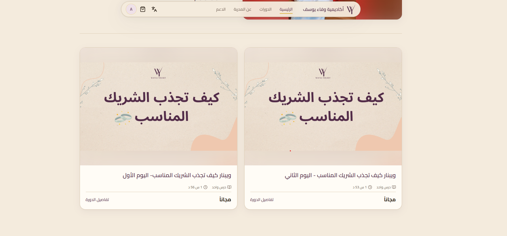Open the user avatar labeled A
The height and width of the screenshot is (236, 507).
tap(131, 9)
